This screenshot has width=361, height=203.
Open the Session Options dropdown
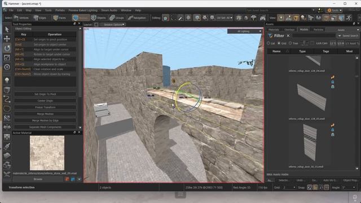coord(113,24)
